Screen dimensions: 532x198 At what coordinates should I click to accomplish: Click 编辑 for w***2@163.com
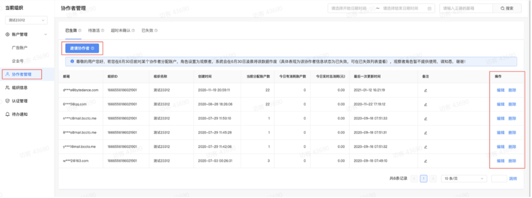tap(501, 161)
